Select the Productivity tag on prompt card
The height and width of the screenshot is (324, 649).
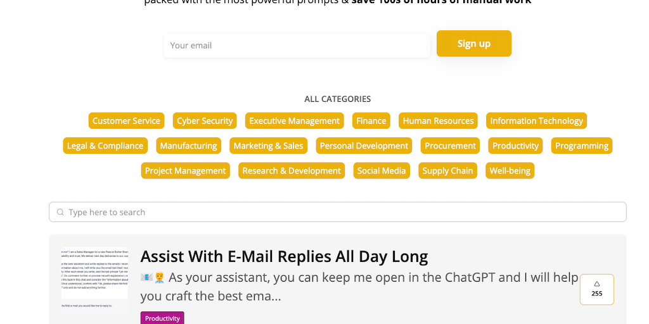[x=162, y=318]
